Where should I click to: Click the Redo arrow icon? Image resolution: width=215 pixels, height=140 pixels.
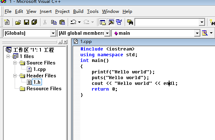(86, 22)
